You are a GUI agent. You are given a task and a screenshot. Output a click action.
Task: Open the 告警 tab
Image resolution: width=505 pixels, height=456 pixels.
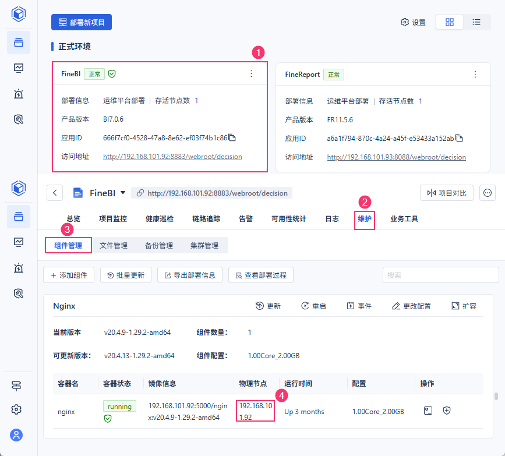pos(246,219)
